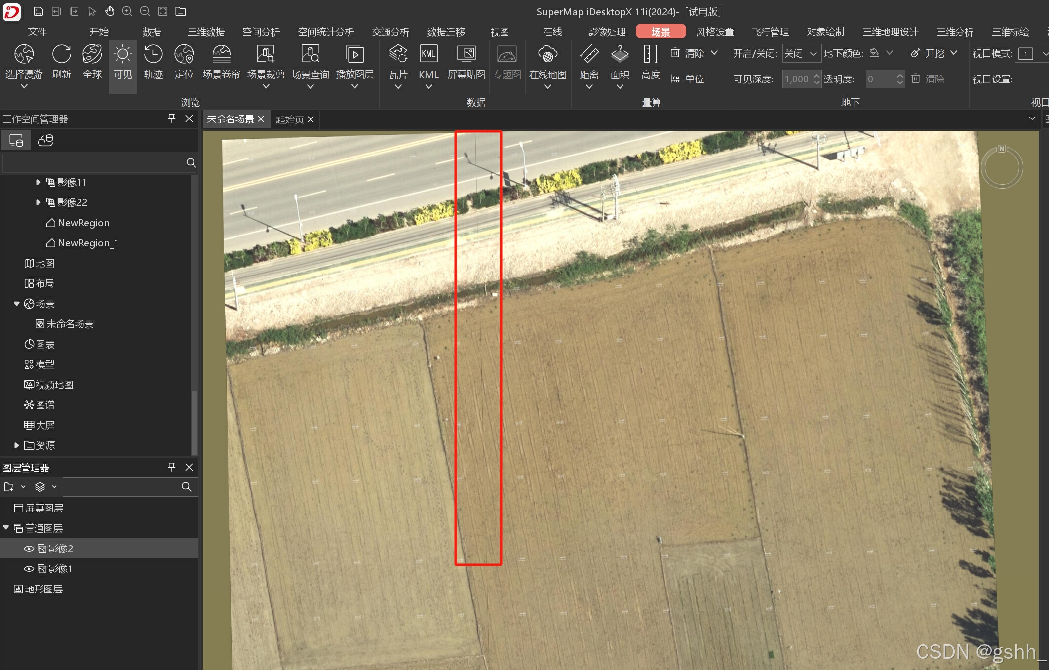Open the underground 开启/关闭 dropdown
This screenshot has width=1049, height=670.
point(802,53)
